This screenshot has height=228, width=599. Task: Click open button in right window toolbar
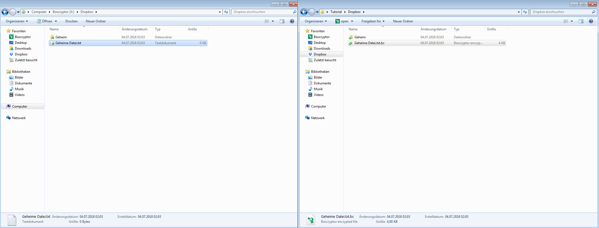[x=342, y=21]
